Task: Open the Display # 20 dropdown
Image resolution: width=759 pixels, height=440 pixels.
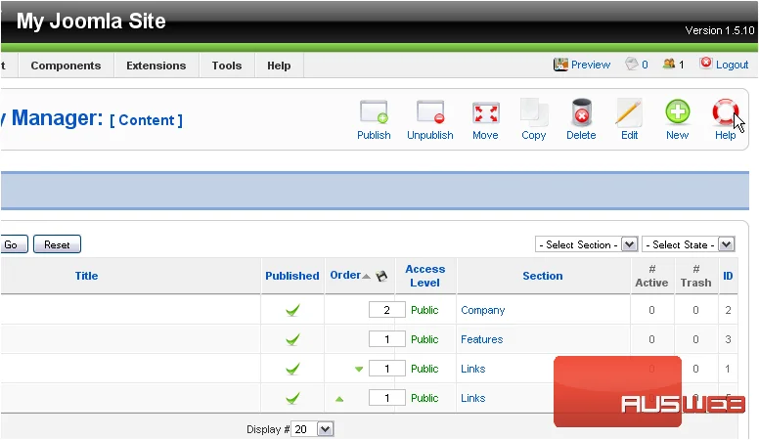Action: pyautogui.click(x=312, y=429)
